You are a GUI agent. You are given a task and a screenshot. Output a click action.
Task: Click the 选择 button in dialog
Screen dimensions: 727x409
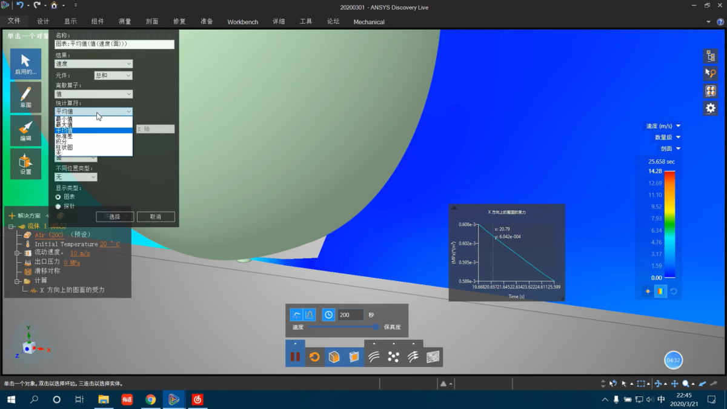click(115, 217)
